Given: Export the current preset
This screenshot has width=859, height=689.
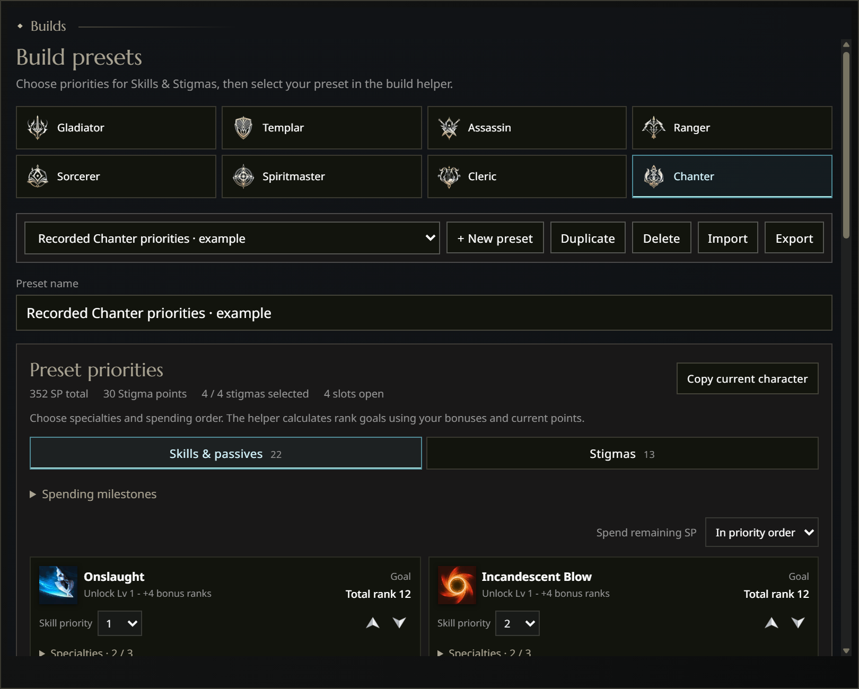Looking at the screenshot, I should point(794,238).
